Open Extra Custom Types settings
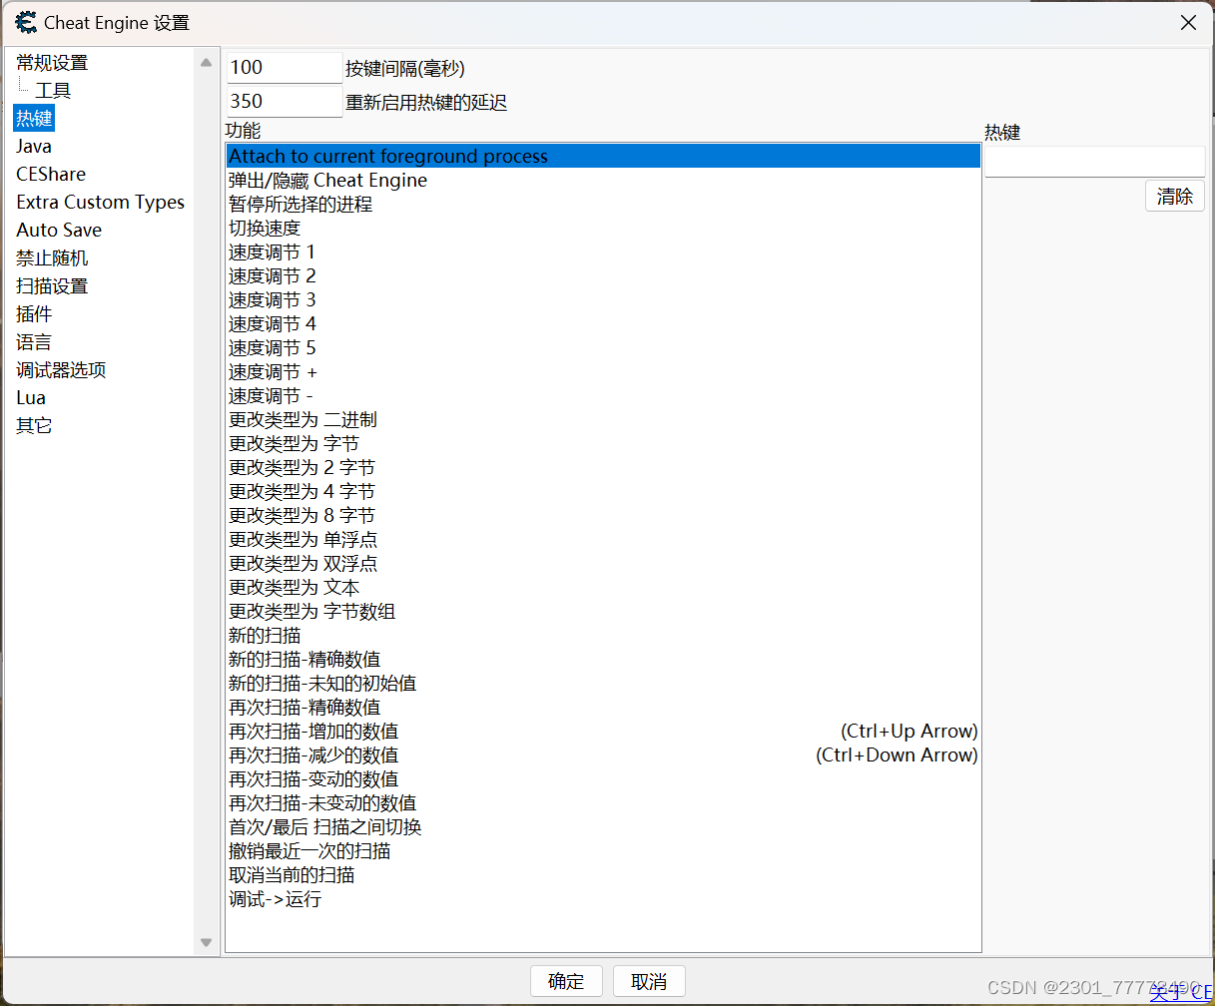1215x1006 pixels. 101,203
